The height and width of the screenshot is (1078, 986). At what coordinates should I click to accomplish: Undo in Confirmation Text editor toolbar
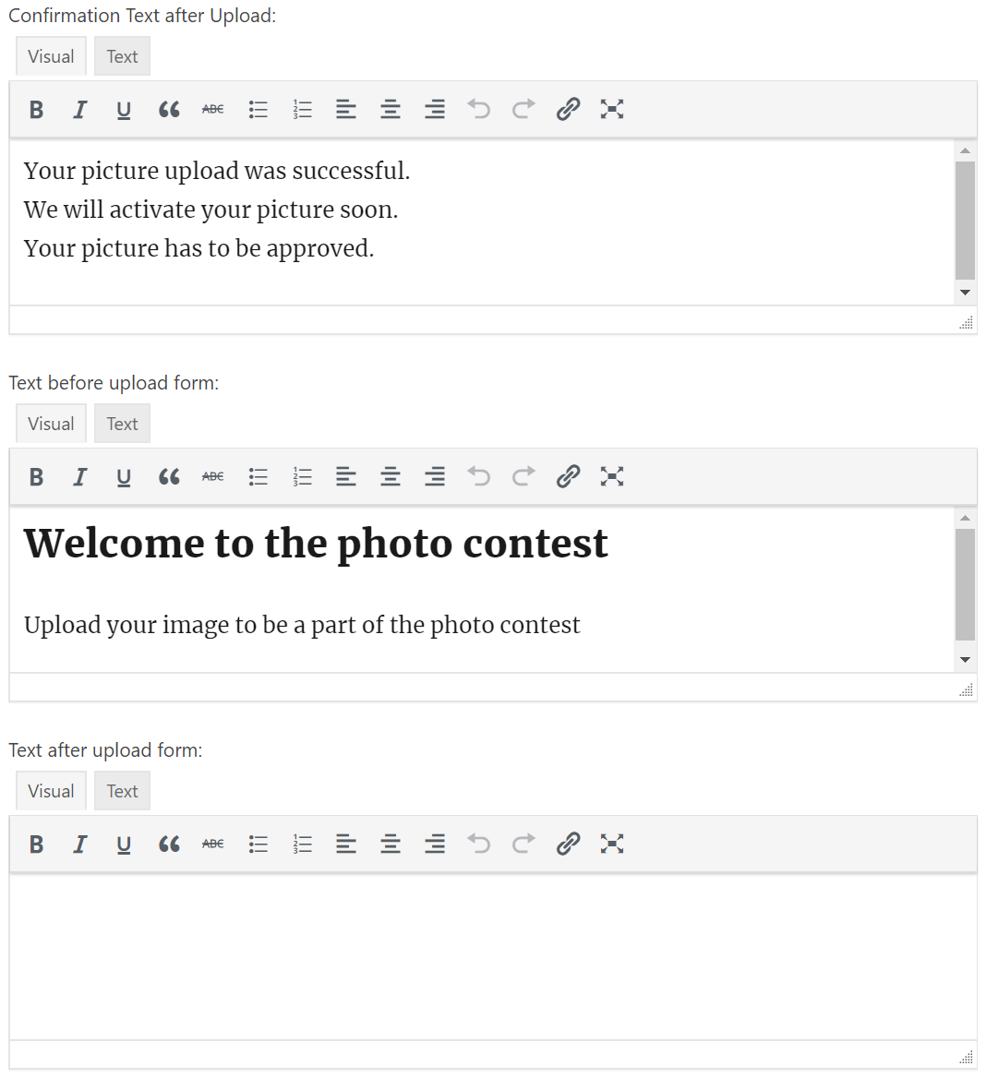[x=479, y=109]
